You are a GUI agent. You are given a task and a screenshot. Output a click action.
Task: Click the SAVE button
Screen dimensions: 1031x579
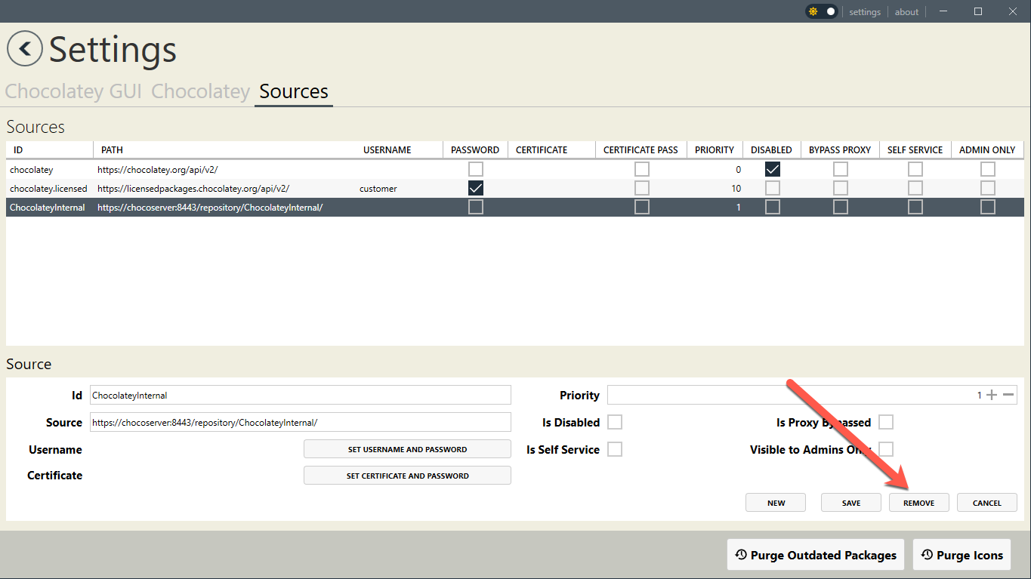[851, 503]
